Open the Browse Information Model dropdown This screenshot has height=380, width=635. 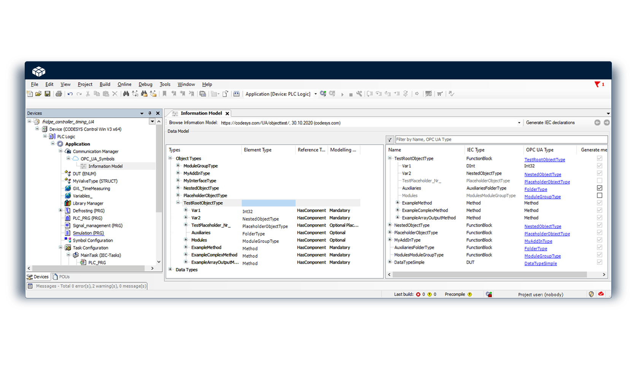519,123
